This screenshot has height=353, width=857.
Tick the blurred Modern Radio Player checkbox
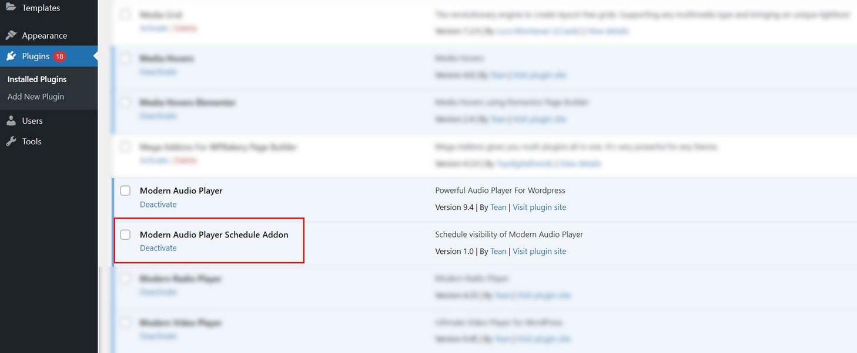coord(125,279)
